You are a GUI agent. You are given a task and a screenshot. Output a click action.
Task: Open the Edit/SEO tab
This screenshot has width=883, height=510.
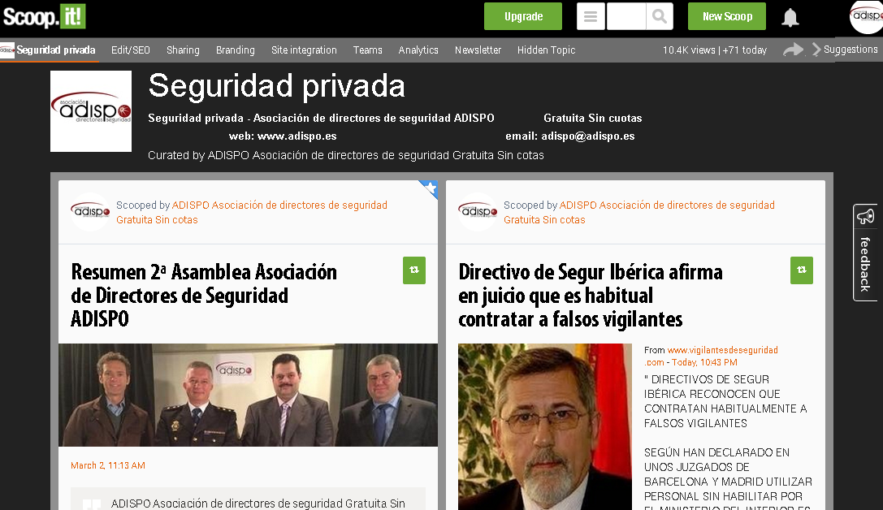point(131,50)
